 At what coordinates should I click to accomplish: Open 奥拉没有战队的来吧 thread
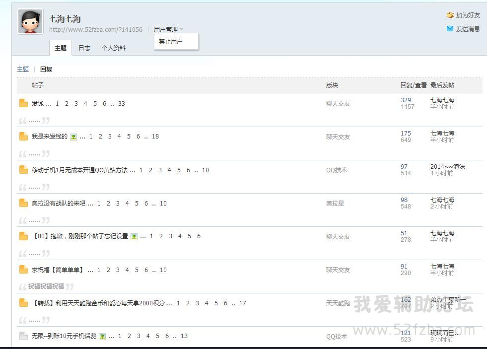[x=59, y=204]
